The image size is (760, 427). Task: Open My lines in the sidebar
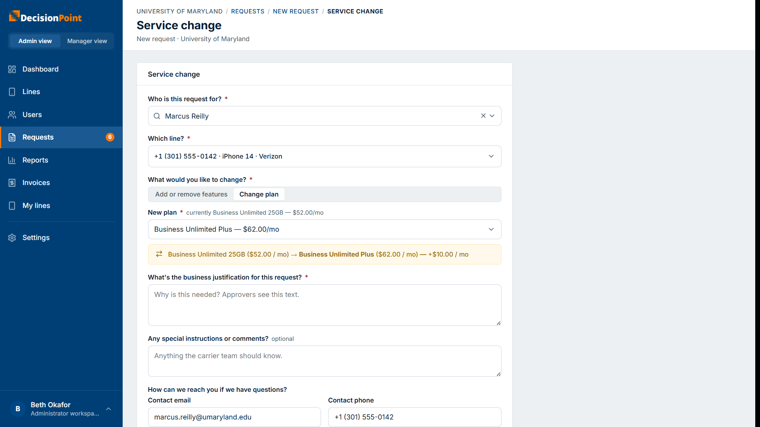point(61,206)
